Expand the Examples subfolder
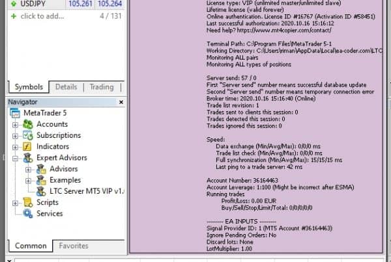 click(29, 181)
